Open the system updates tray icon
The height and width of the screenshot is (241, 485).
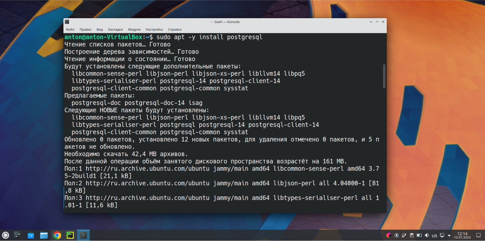tap(397, 235)
